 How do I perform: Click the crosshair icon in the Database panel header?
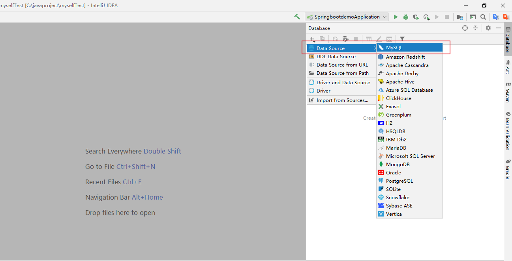click(x=465, y=28)
